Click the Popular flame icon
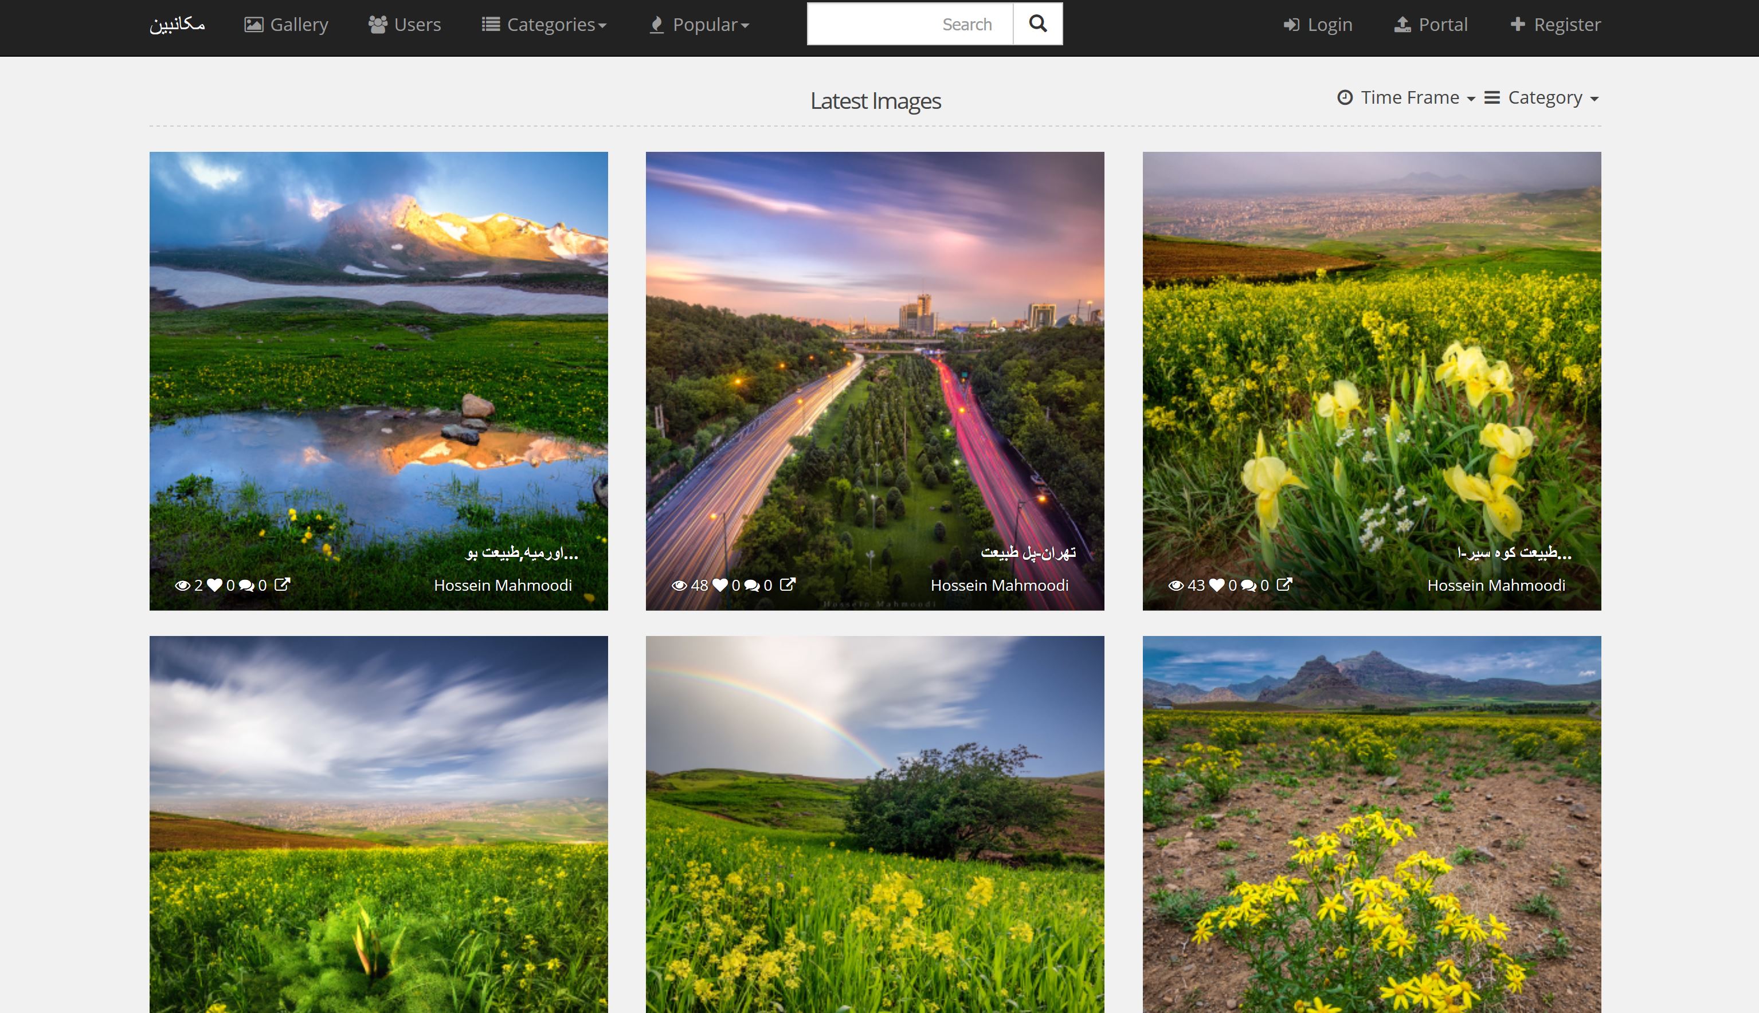Screen dimensions: 1759x1013 [656, 25]
